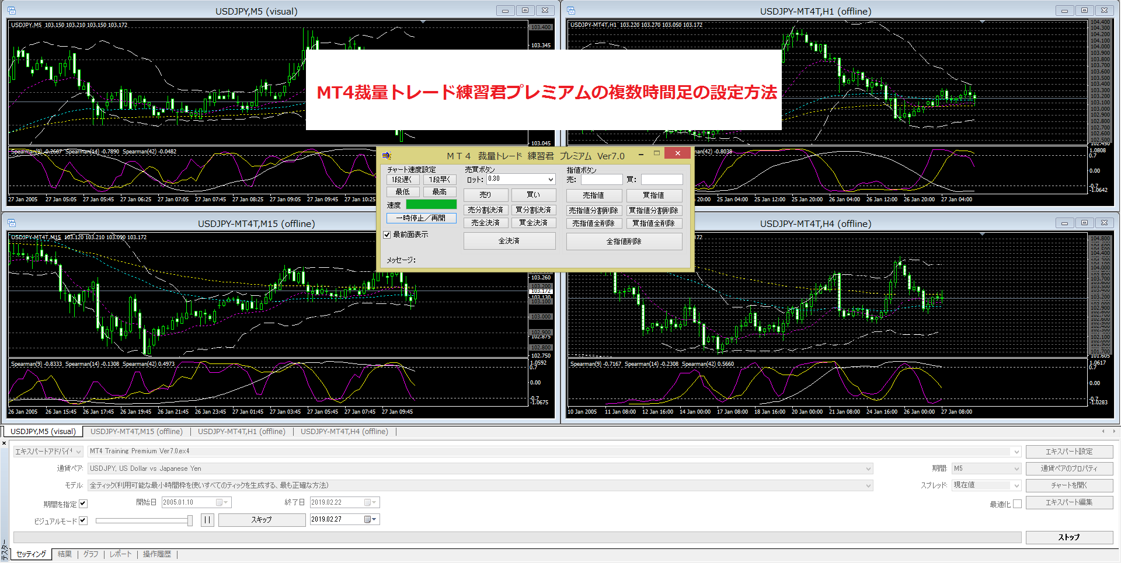This screenshot has height=563, width=1121.
Task: Click the USDJPY,M5 chart window icon
Action: pos(12,11)
